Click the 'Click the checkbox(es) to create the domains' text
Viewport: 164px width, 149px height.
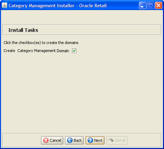pyautogui.click(x=41, y=43)
